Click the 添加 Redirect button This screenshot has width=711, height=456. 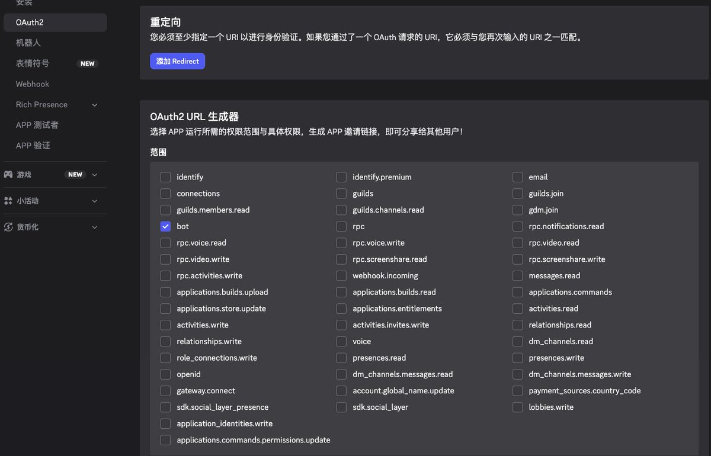click(177, 61)
